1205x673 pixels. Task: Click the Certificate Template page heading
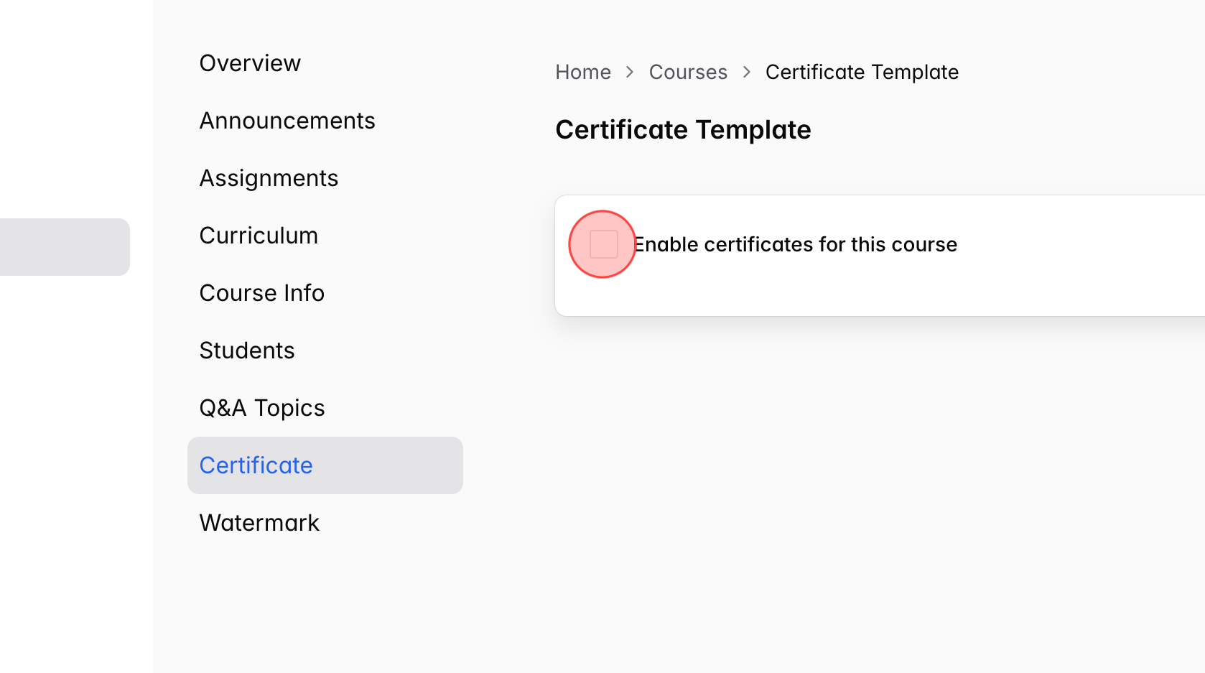(x=683, y=129)
